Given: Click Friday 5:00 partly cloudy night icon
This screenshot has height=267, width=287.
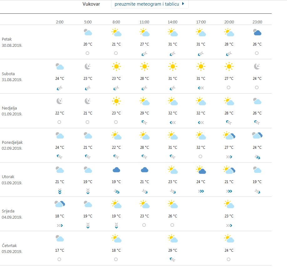Looking at the screenshot, I should coord(88,32).
